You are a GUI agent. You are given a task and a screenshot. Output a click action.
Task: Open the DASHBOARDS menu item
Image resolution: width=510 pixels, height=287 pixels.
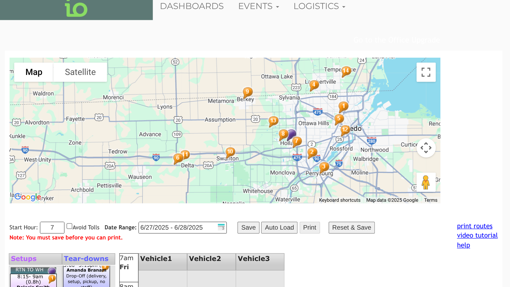[192, 6]
